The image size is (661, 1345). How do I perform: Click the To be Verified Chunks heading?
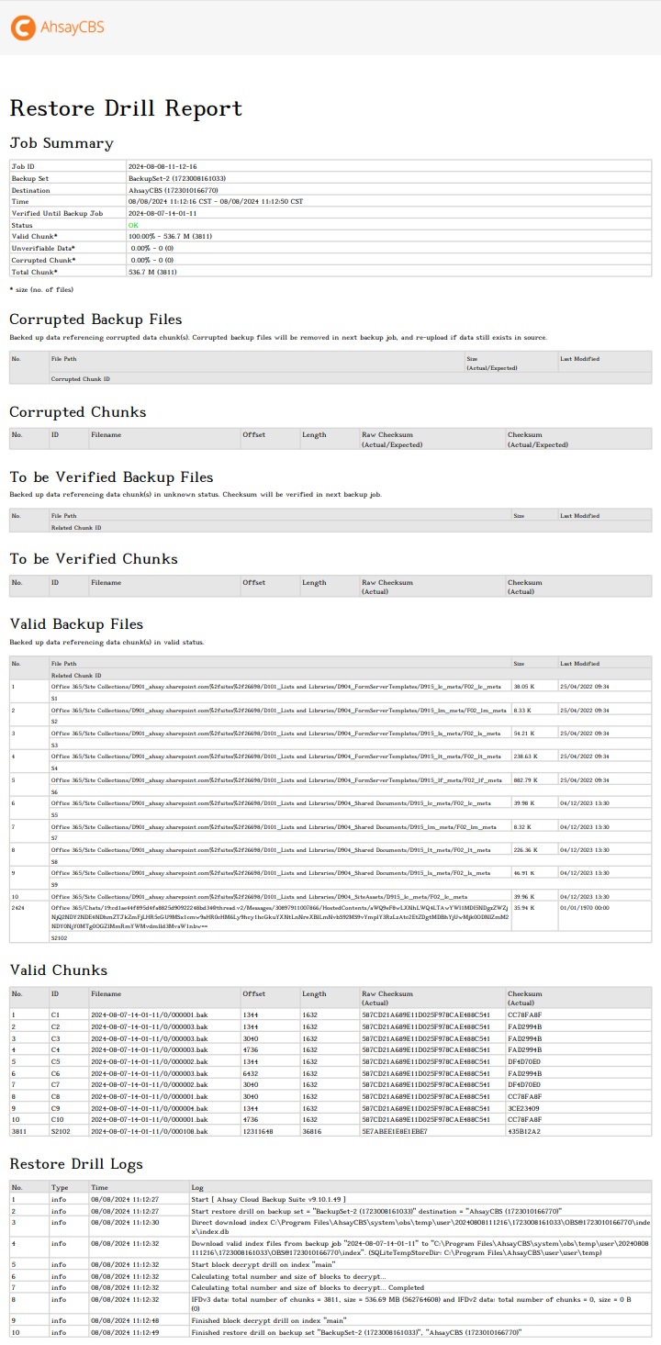[x=94, y=559]
